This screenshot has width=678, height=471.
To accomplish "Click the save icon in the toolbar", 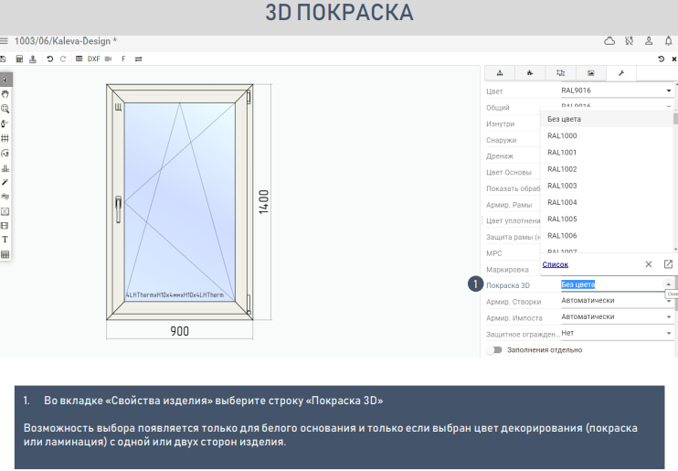I will (x=3, y=59).
